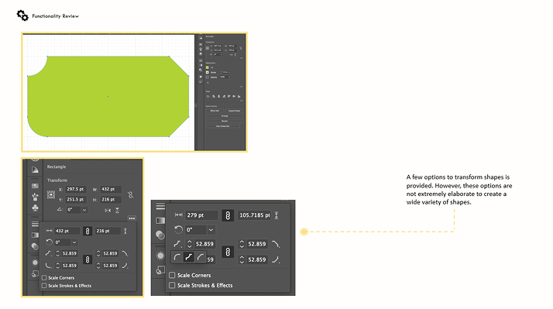Click the Expand Shape quick action button
The width and height of the screenshot is (553, 309).
coord(234,111)
